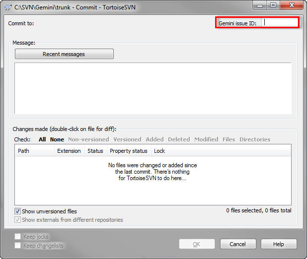Enable the Keep locks checkbox
This screenshot has width=307, height=259.
pyautogui.click(x=17, y=237)
